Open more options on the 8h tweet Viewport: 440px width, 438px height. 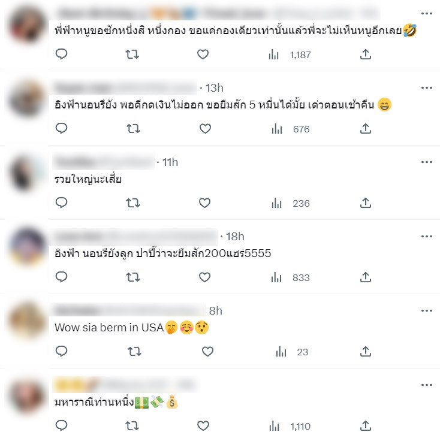tap(427, 311)
